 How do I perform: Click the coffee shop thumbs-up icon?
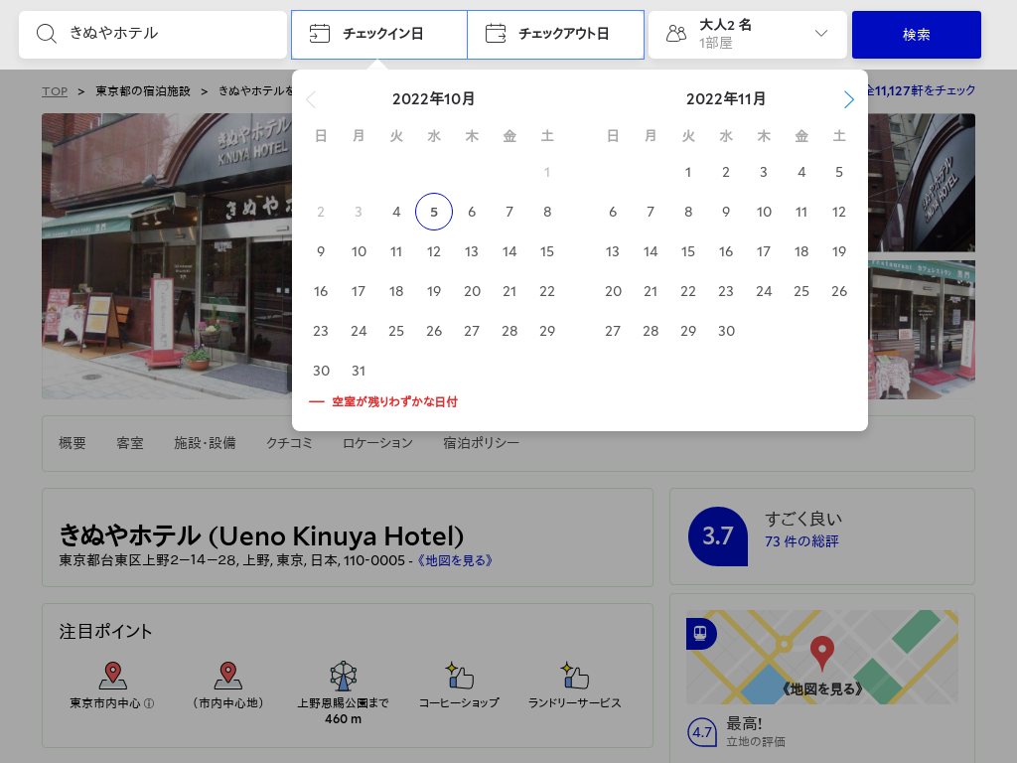(x=459, y=676)
